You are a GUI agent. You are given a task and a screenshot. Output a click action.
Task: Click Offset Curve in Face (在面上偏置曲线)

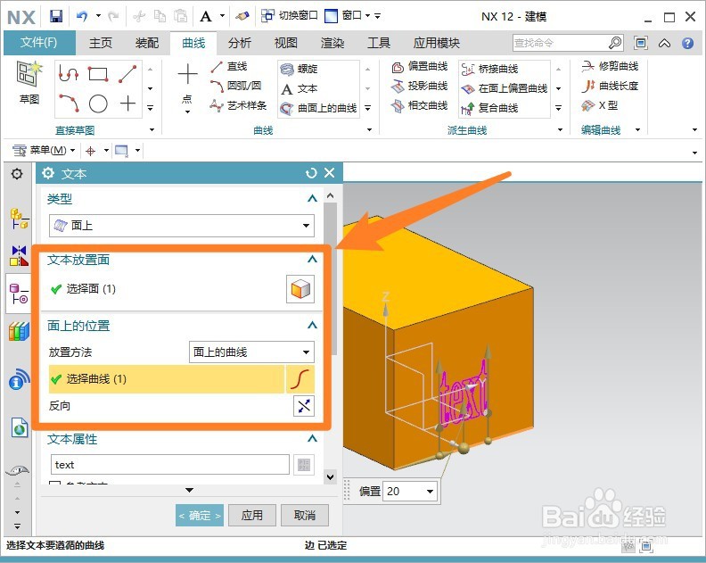coord(505,89)
